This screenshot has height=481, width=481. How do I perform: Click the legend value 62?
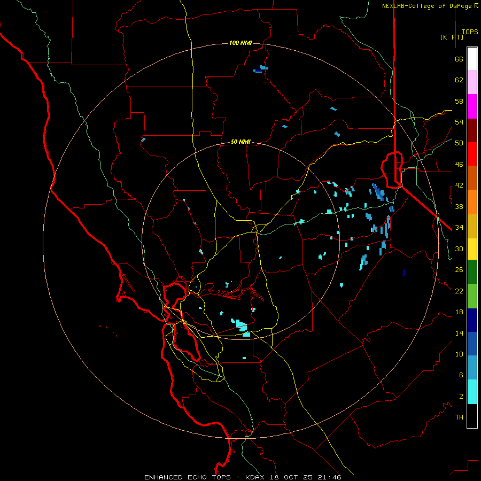[x=459, y=80]
